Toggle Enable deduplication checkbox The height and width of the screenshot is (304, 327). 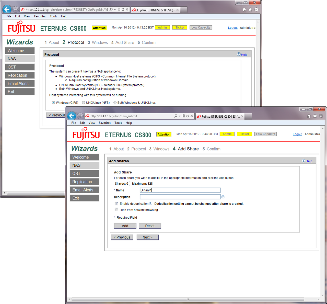pyautogui.click(x=116, y=204)
